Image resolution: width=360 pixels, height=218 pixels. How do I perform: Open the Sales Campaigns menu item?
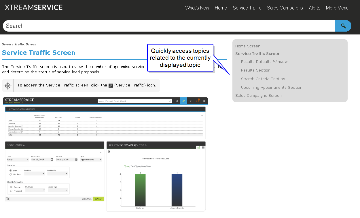(x=285, y=8)
